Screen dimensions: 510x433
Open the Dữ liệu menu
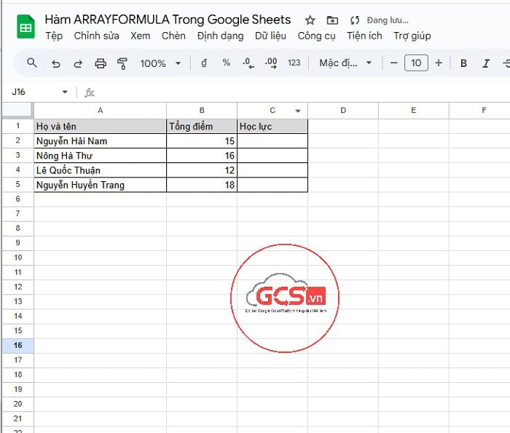click(x=270, y=36)
